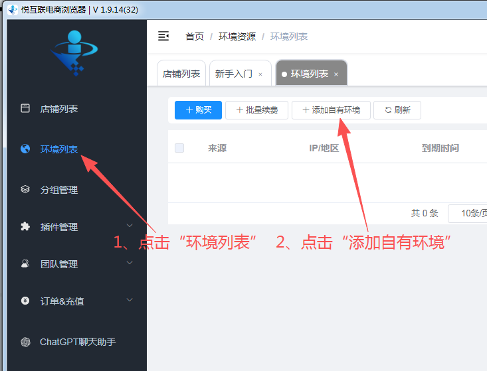Click the globe icon beside 环境列表
The width and height of the screenshot is (487, 371).
[25, 149]
